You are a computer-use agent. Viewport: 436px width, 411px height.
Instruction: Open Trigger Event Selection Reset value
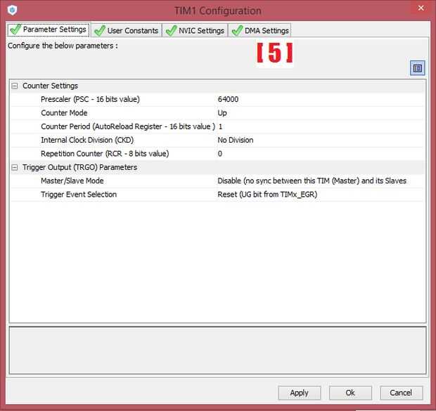(x=267, y=195)
